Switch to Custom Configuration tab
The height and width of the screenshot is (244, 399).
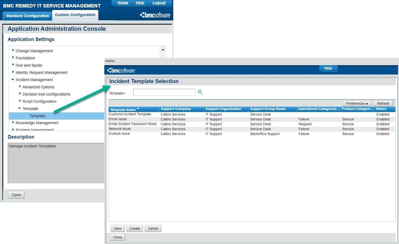[x=75, y=15]
